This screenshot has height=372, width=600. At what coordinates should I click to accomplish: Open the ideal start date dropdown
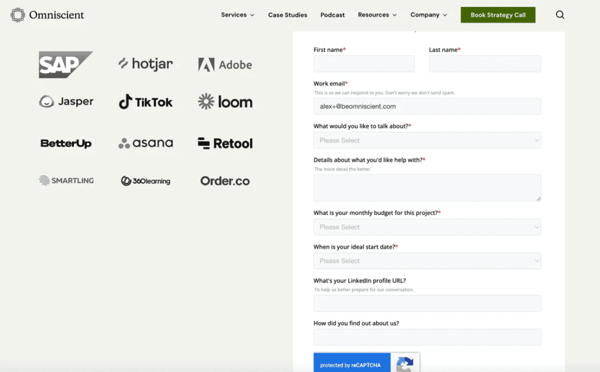click(427, 261)
